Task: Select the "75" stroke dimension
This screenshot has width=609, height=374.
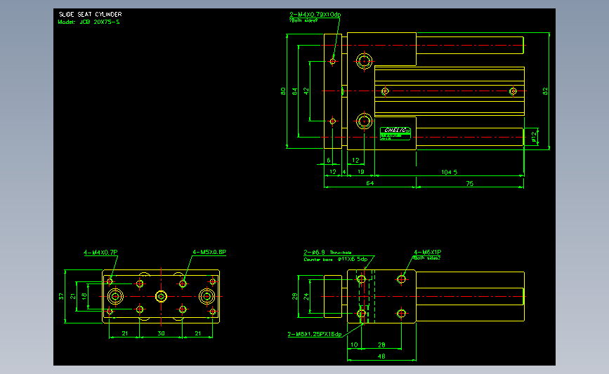Action: (469, 184)
